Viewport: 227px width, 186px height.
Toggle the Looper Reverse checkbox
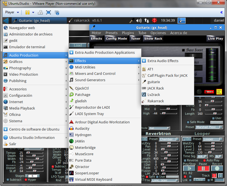pyautogui.click(x=185, y=160)
